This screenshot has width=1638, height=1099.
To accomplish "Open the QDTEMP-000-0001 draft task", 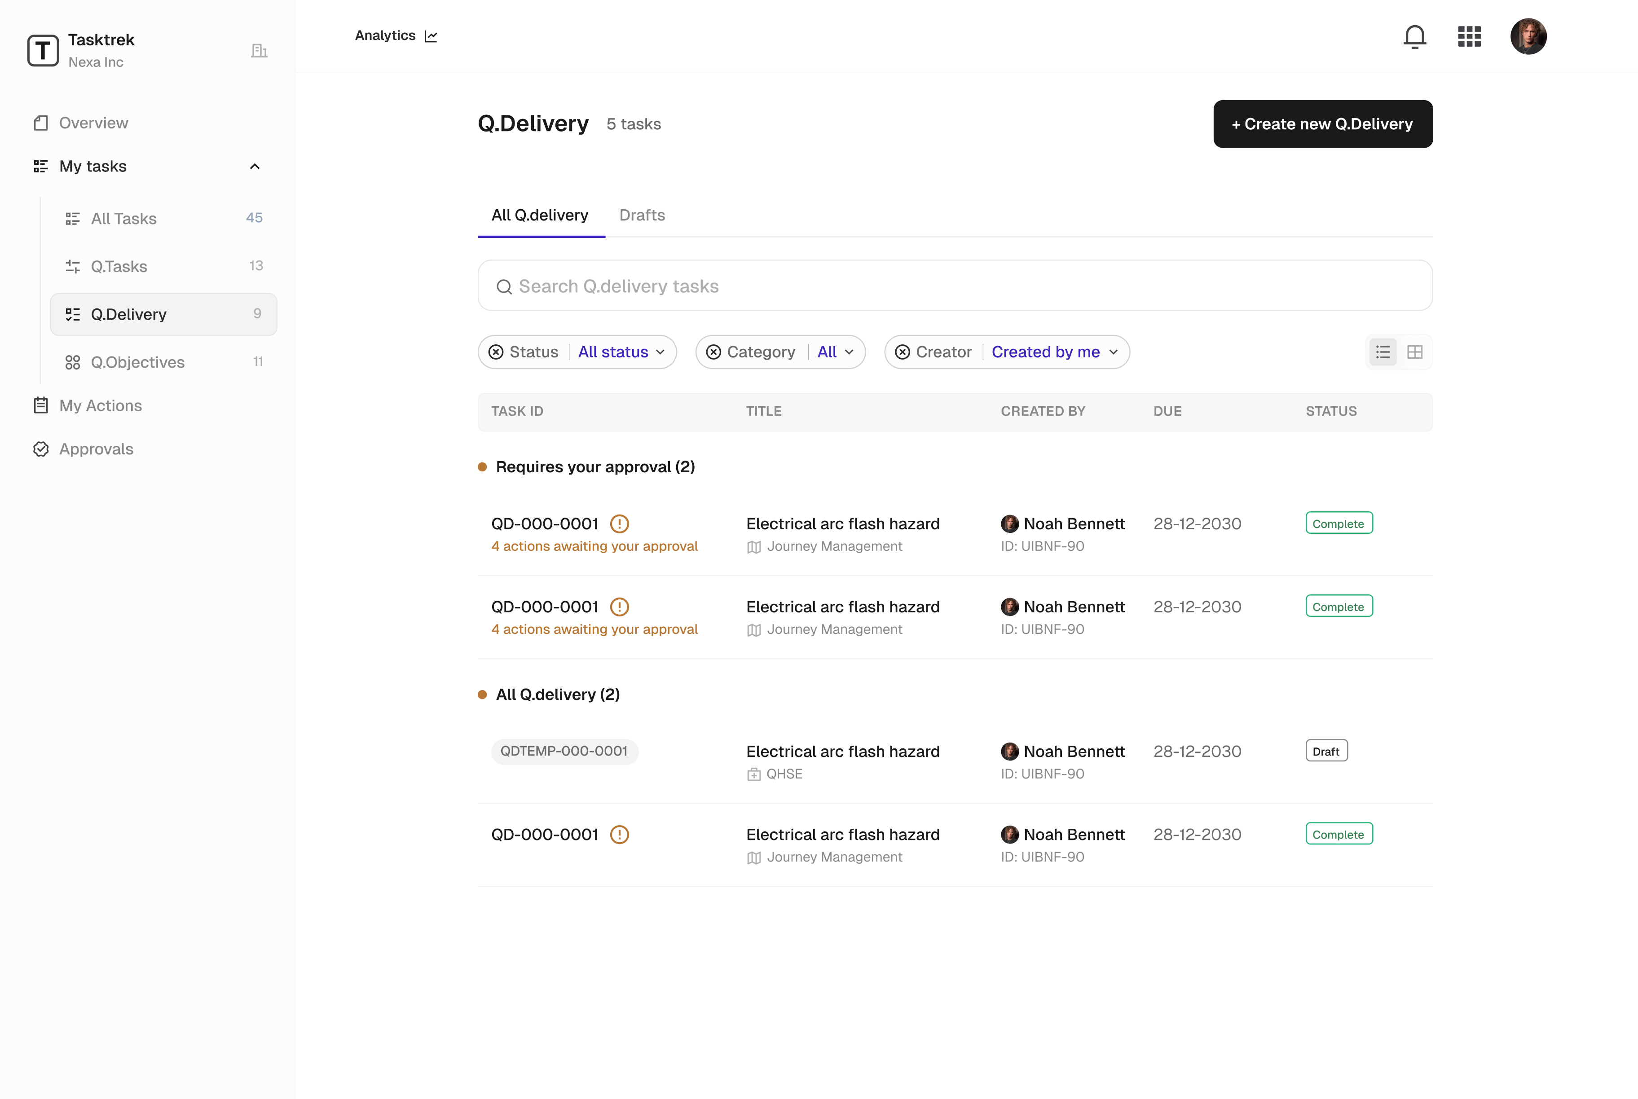I will (x=564, y=752).
